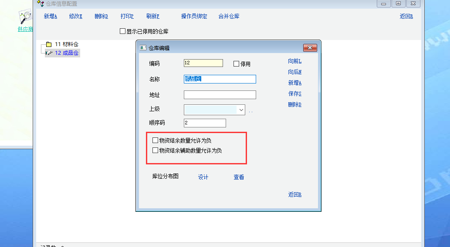Click the 供应商 desktop icon
This screenshot has width=450, height=247.
tap(25, 20)
